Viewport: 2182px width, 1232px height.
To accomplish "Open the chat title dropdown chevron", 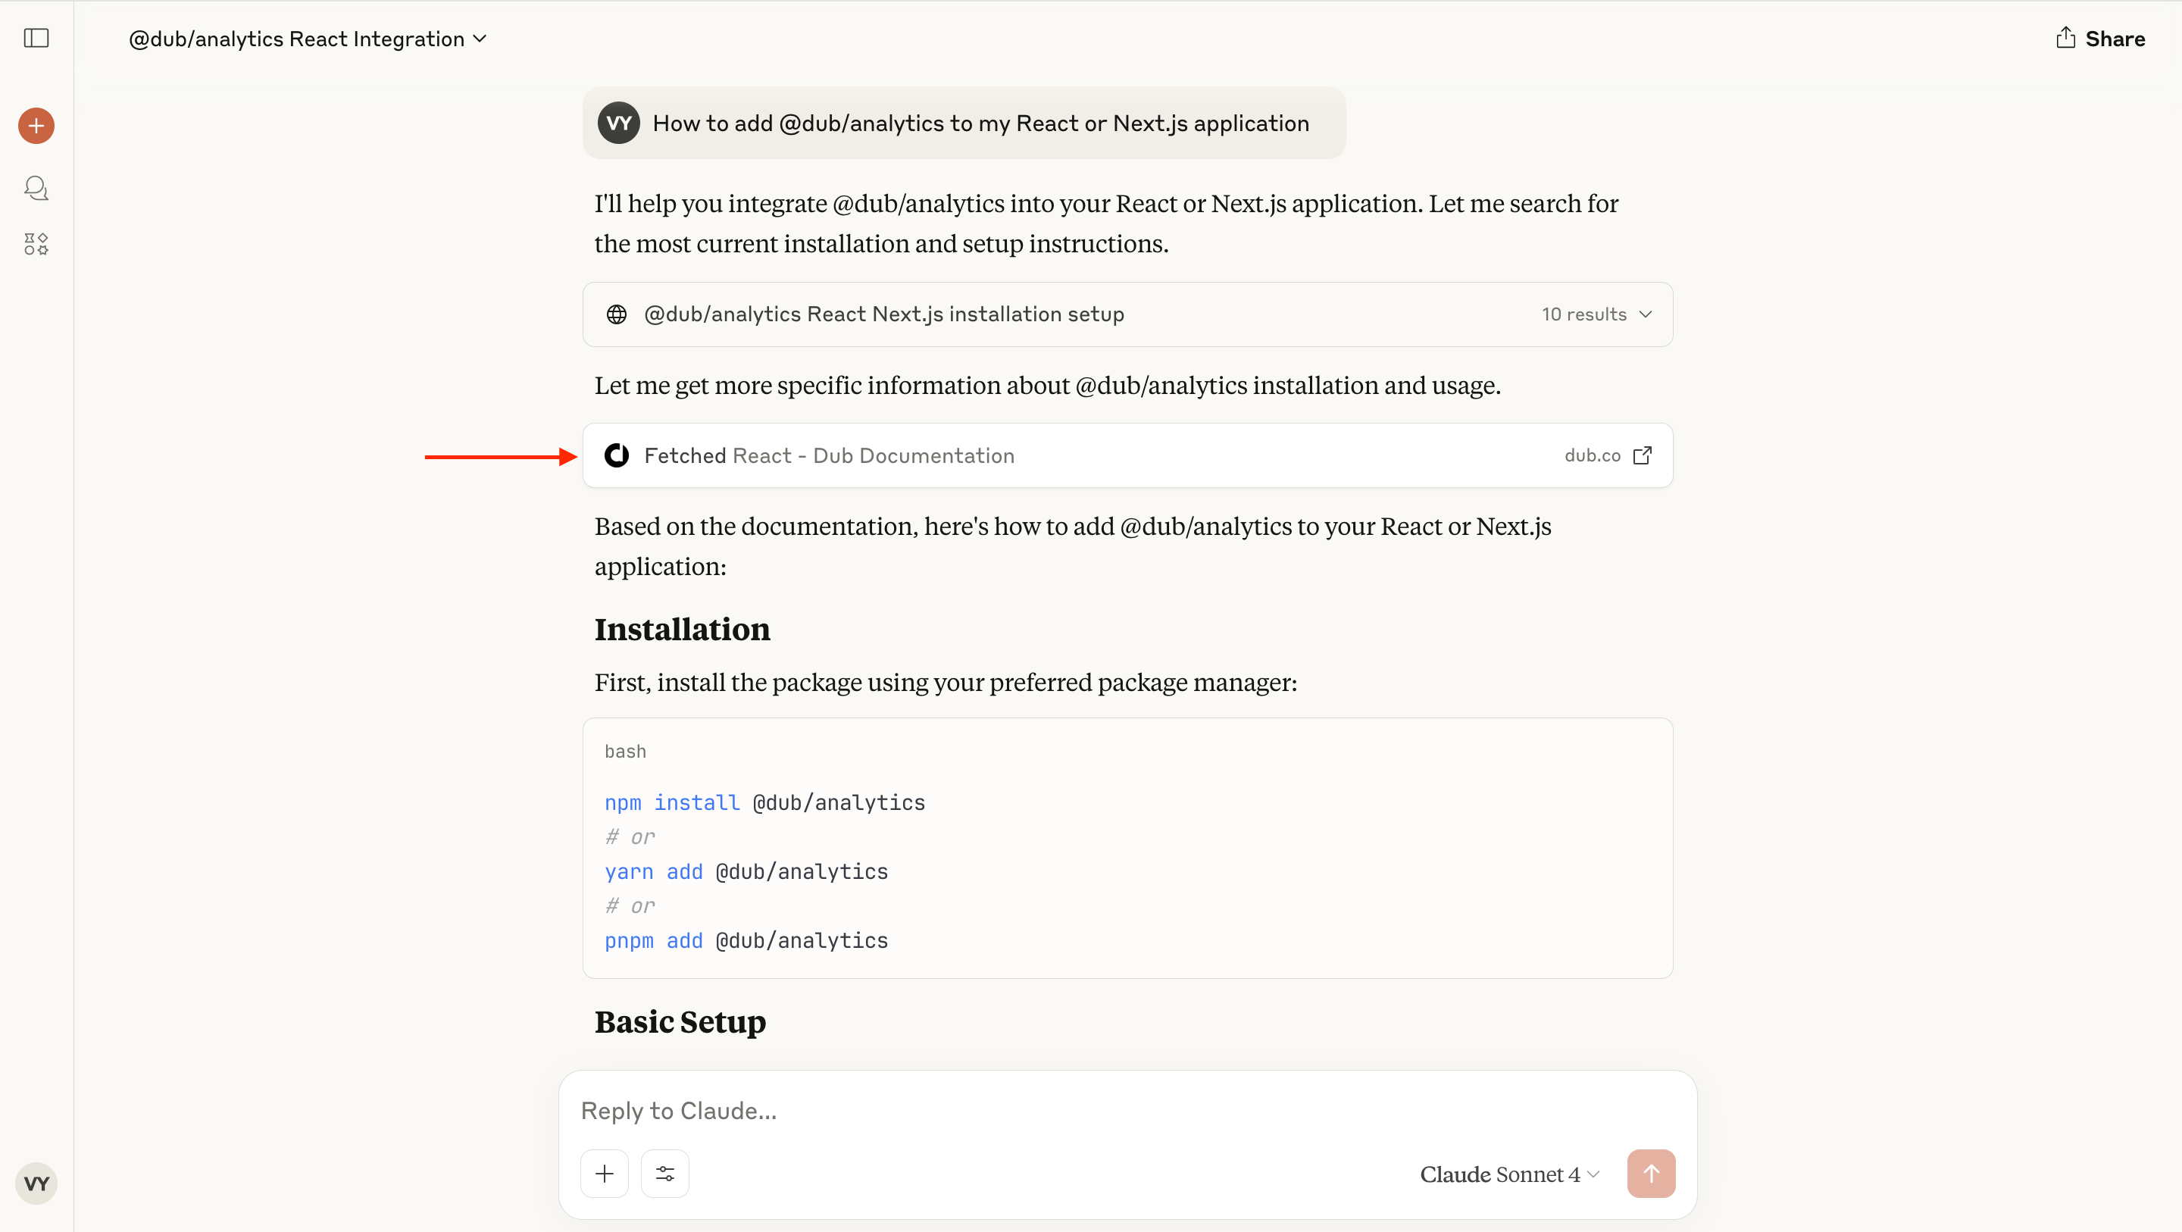I will 480,39.
